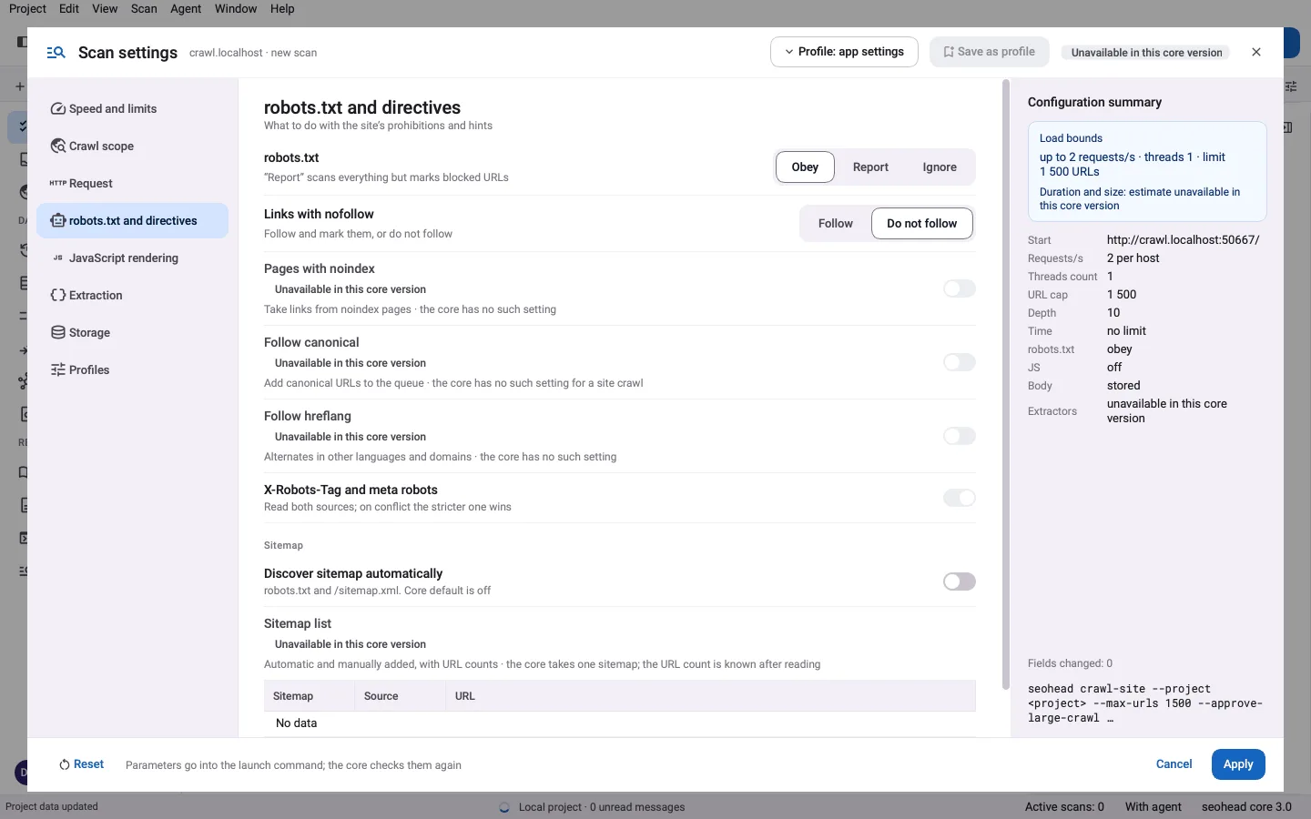
Task: Click 'Fields changed: 0' text
Action: [1070, 663]
